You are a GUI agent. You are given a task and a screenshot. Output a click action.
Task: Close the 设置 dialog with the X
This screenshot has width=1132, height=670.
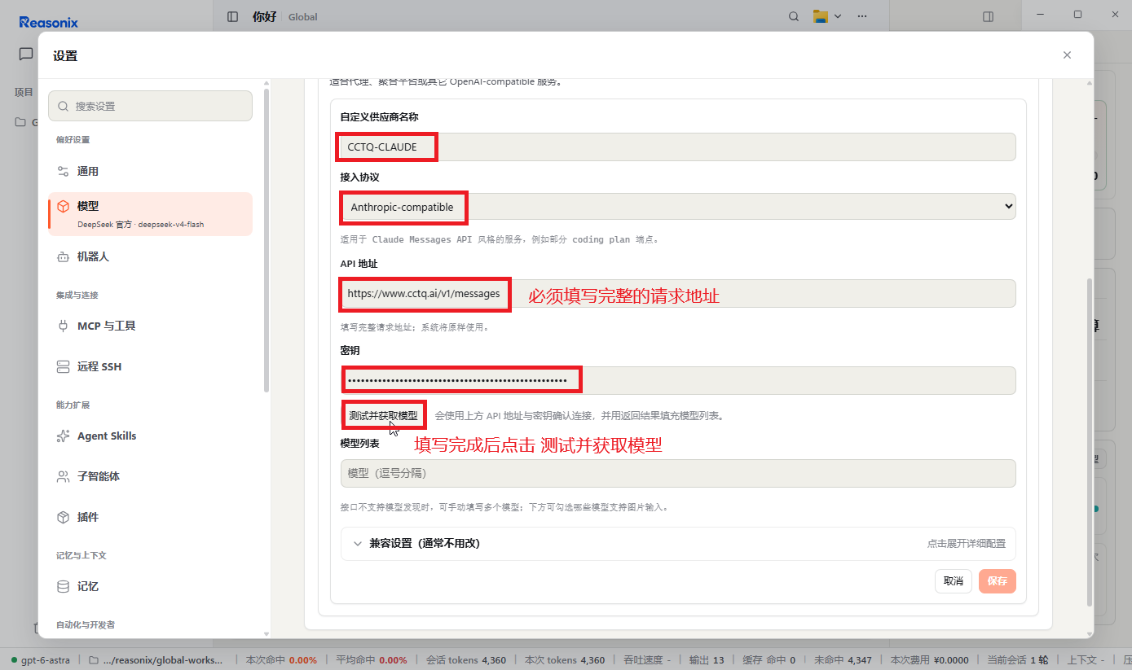[1067, 55]
